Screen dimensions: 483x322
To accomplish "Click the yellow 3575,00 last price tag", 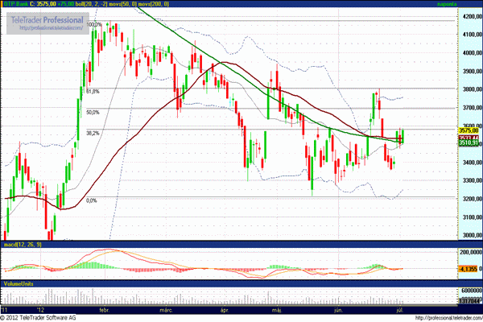I will [x=469, y=130].
